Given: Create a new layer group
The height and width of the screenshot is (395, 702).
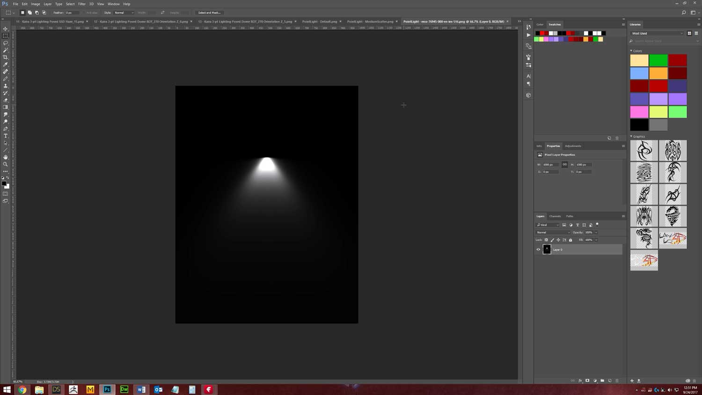Looking at the screenshot, I should [x=602, y=380].
